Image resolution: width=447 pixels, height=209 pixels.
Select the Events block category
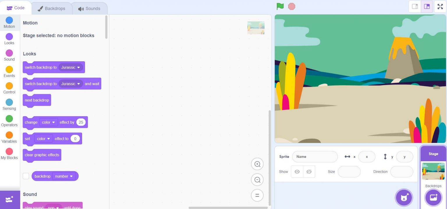[x=9, y=72]
